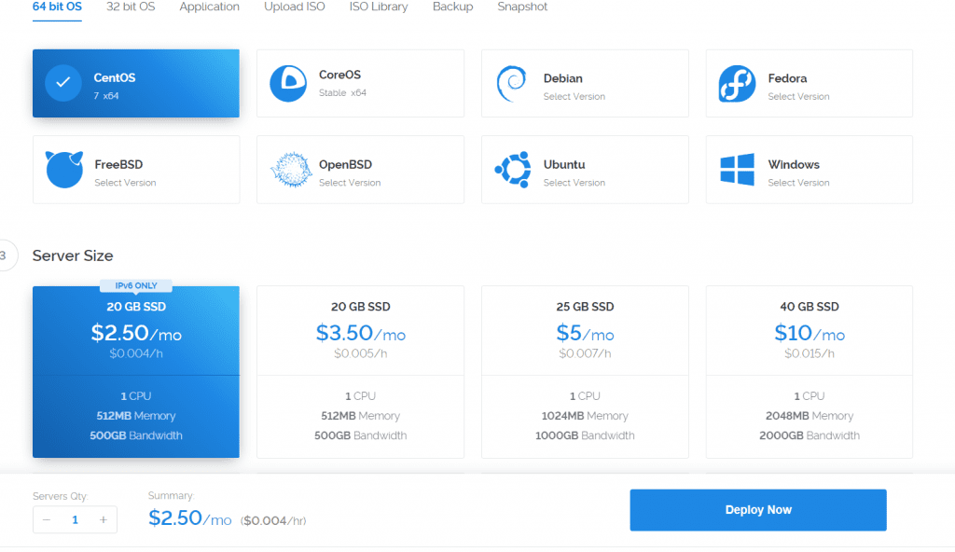This screenshot has height=552, width=955.
Task: Select Version under OpenBSD
Action: click(x=350, y=182)
